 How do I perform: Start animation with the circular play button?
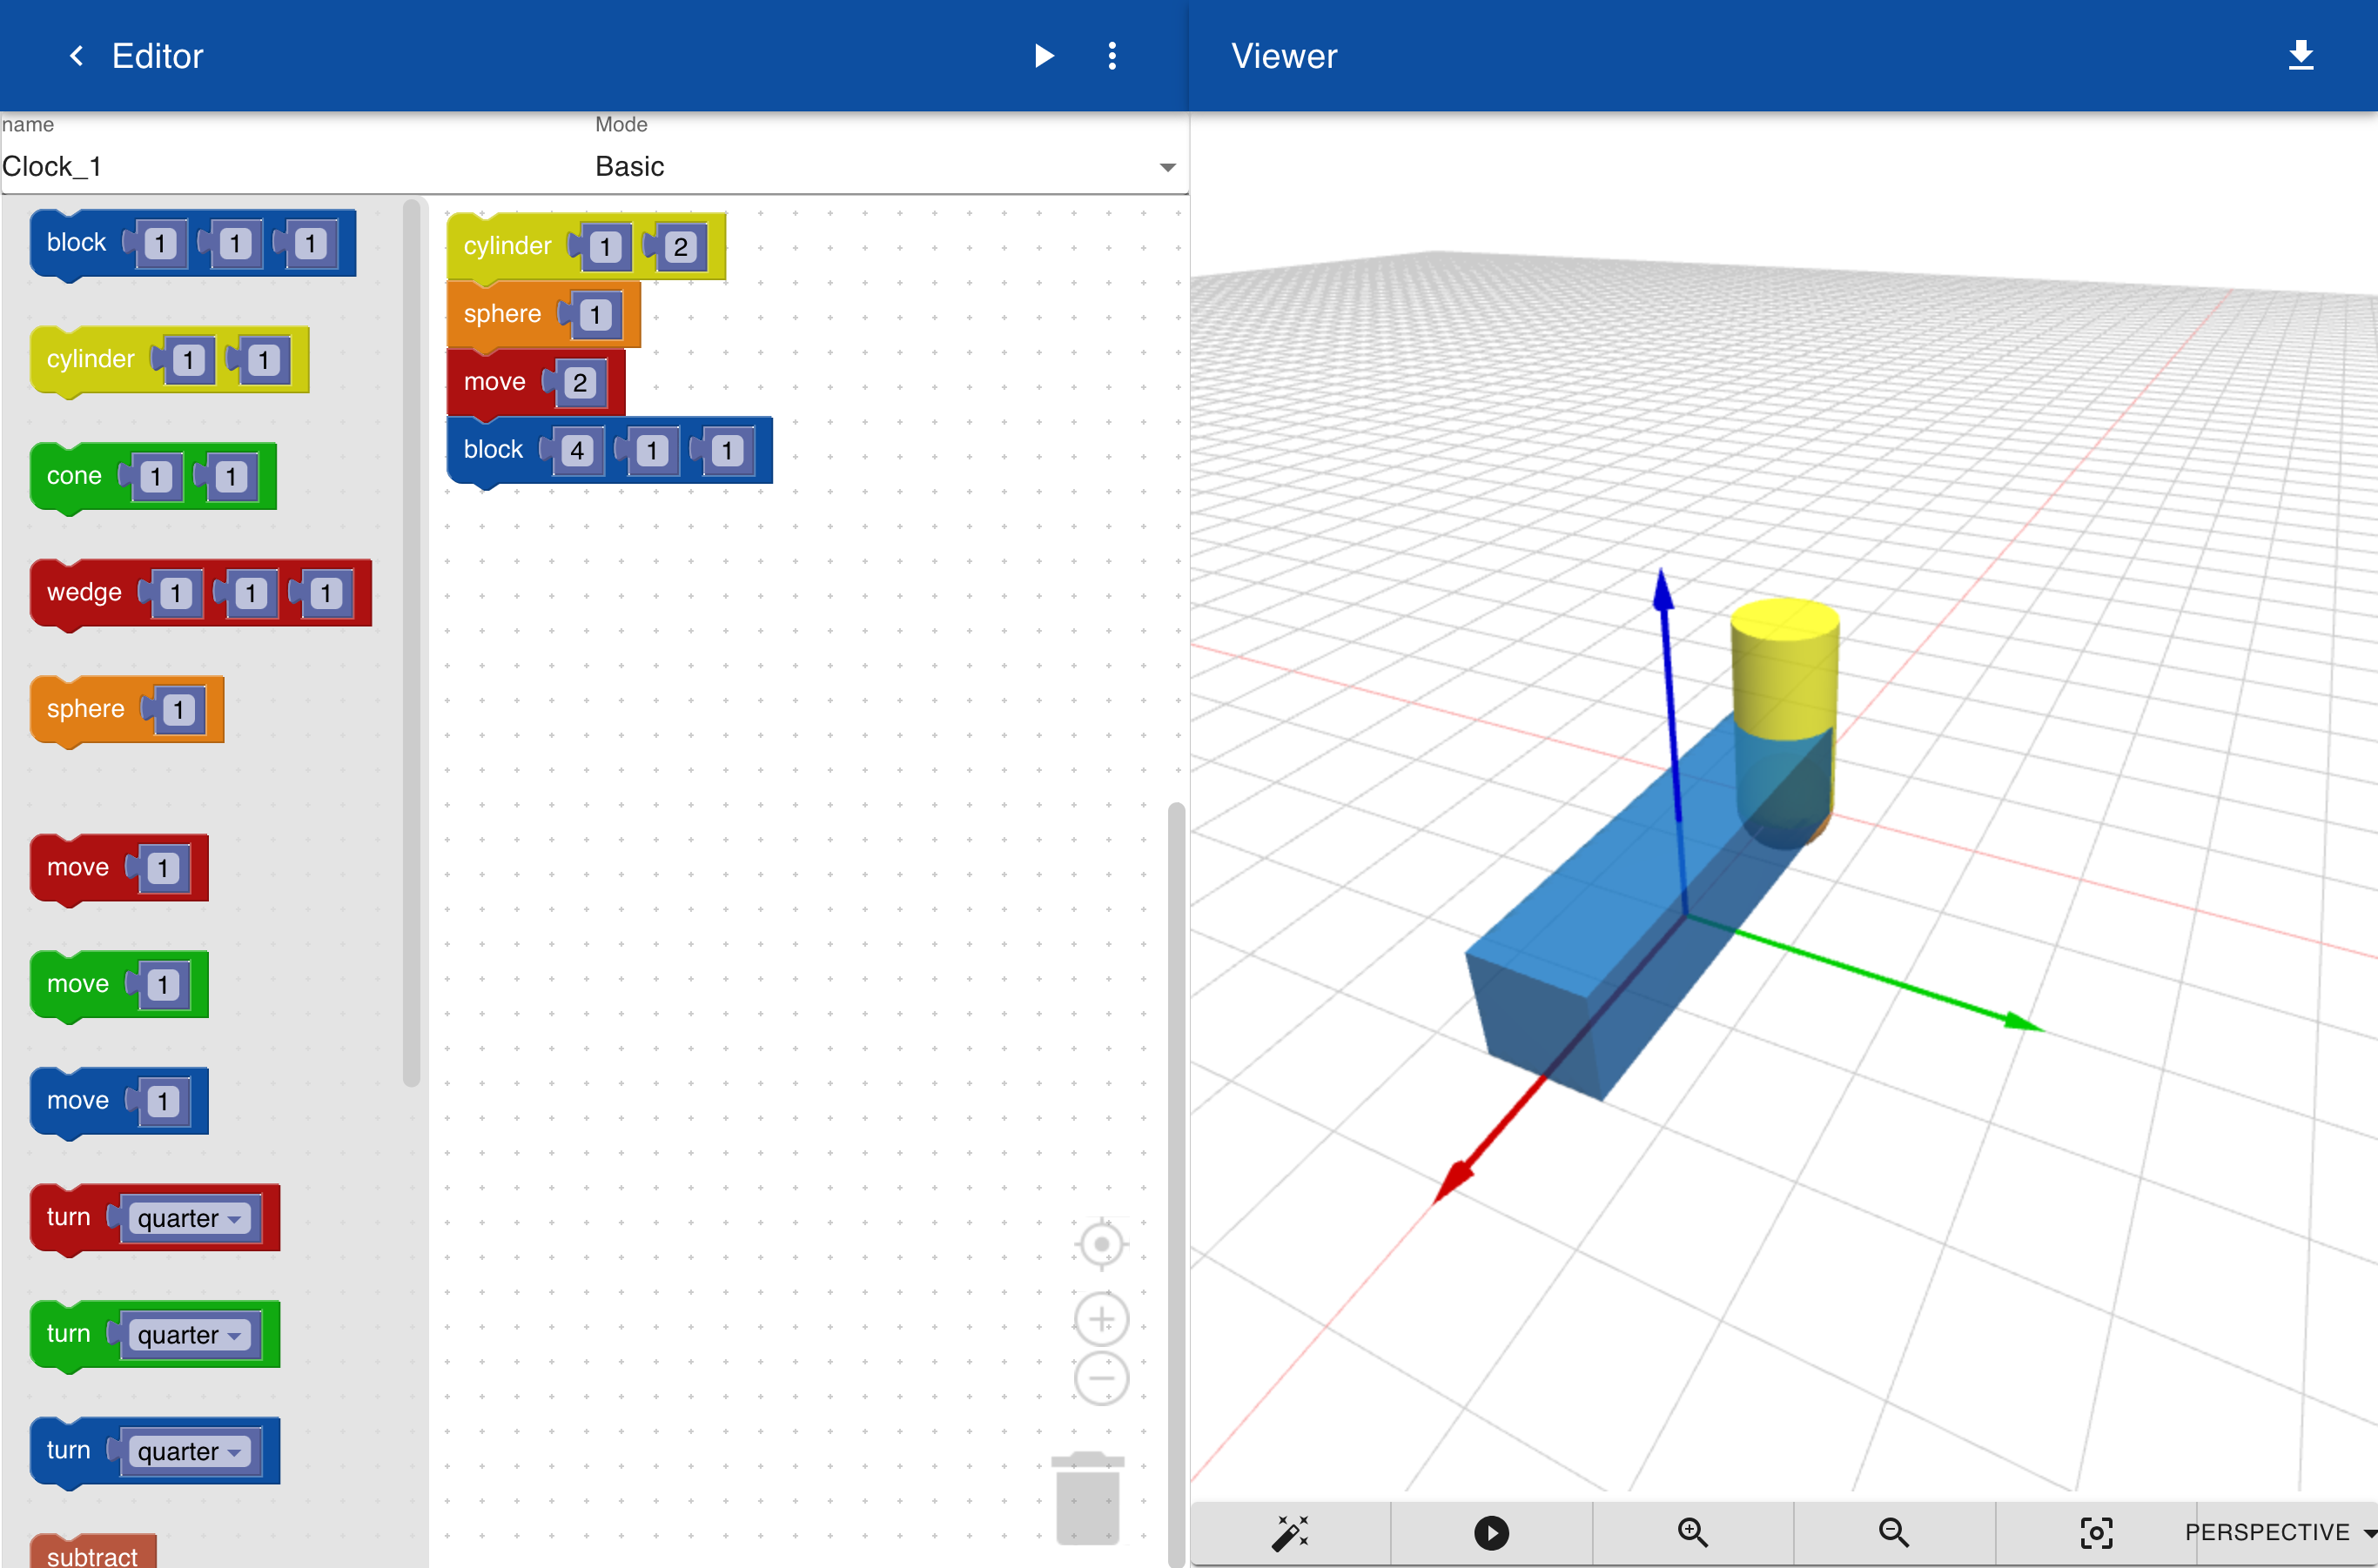[1491, 1532]
